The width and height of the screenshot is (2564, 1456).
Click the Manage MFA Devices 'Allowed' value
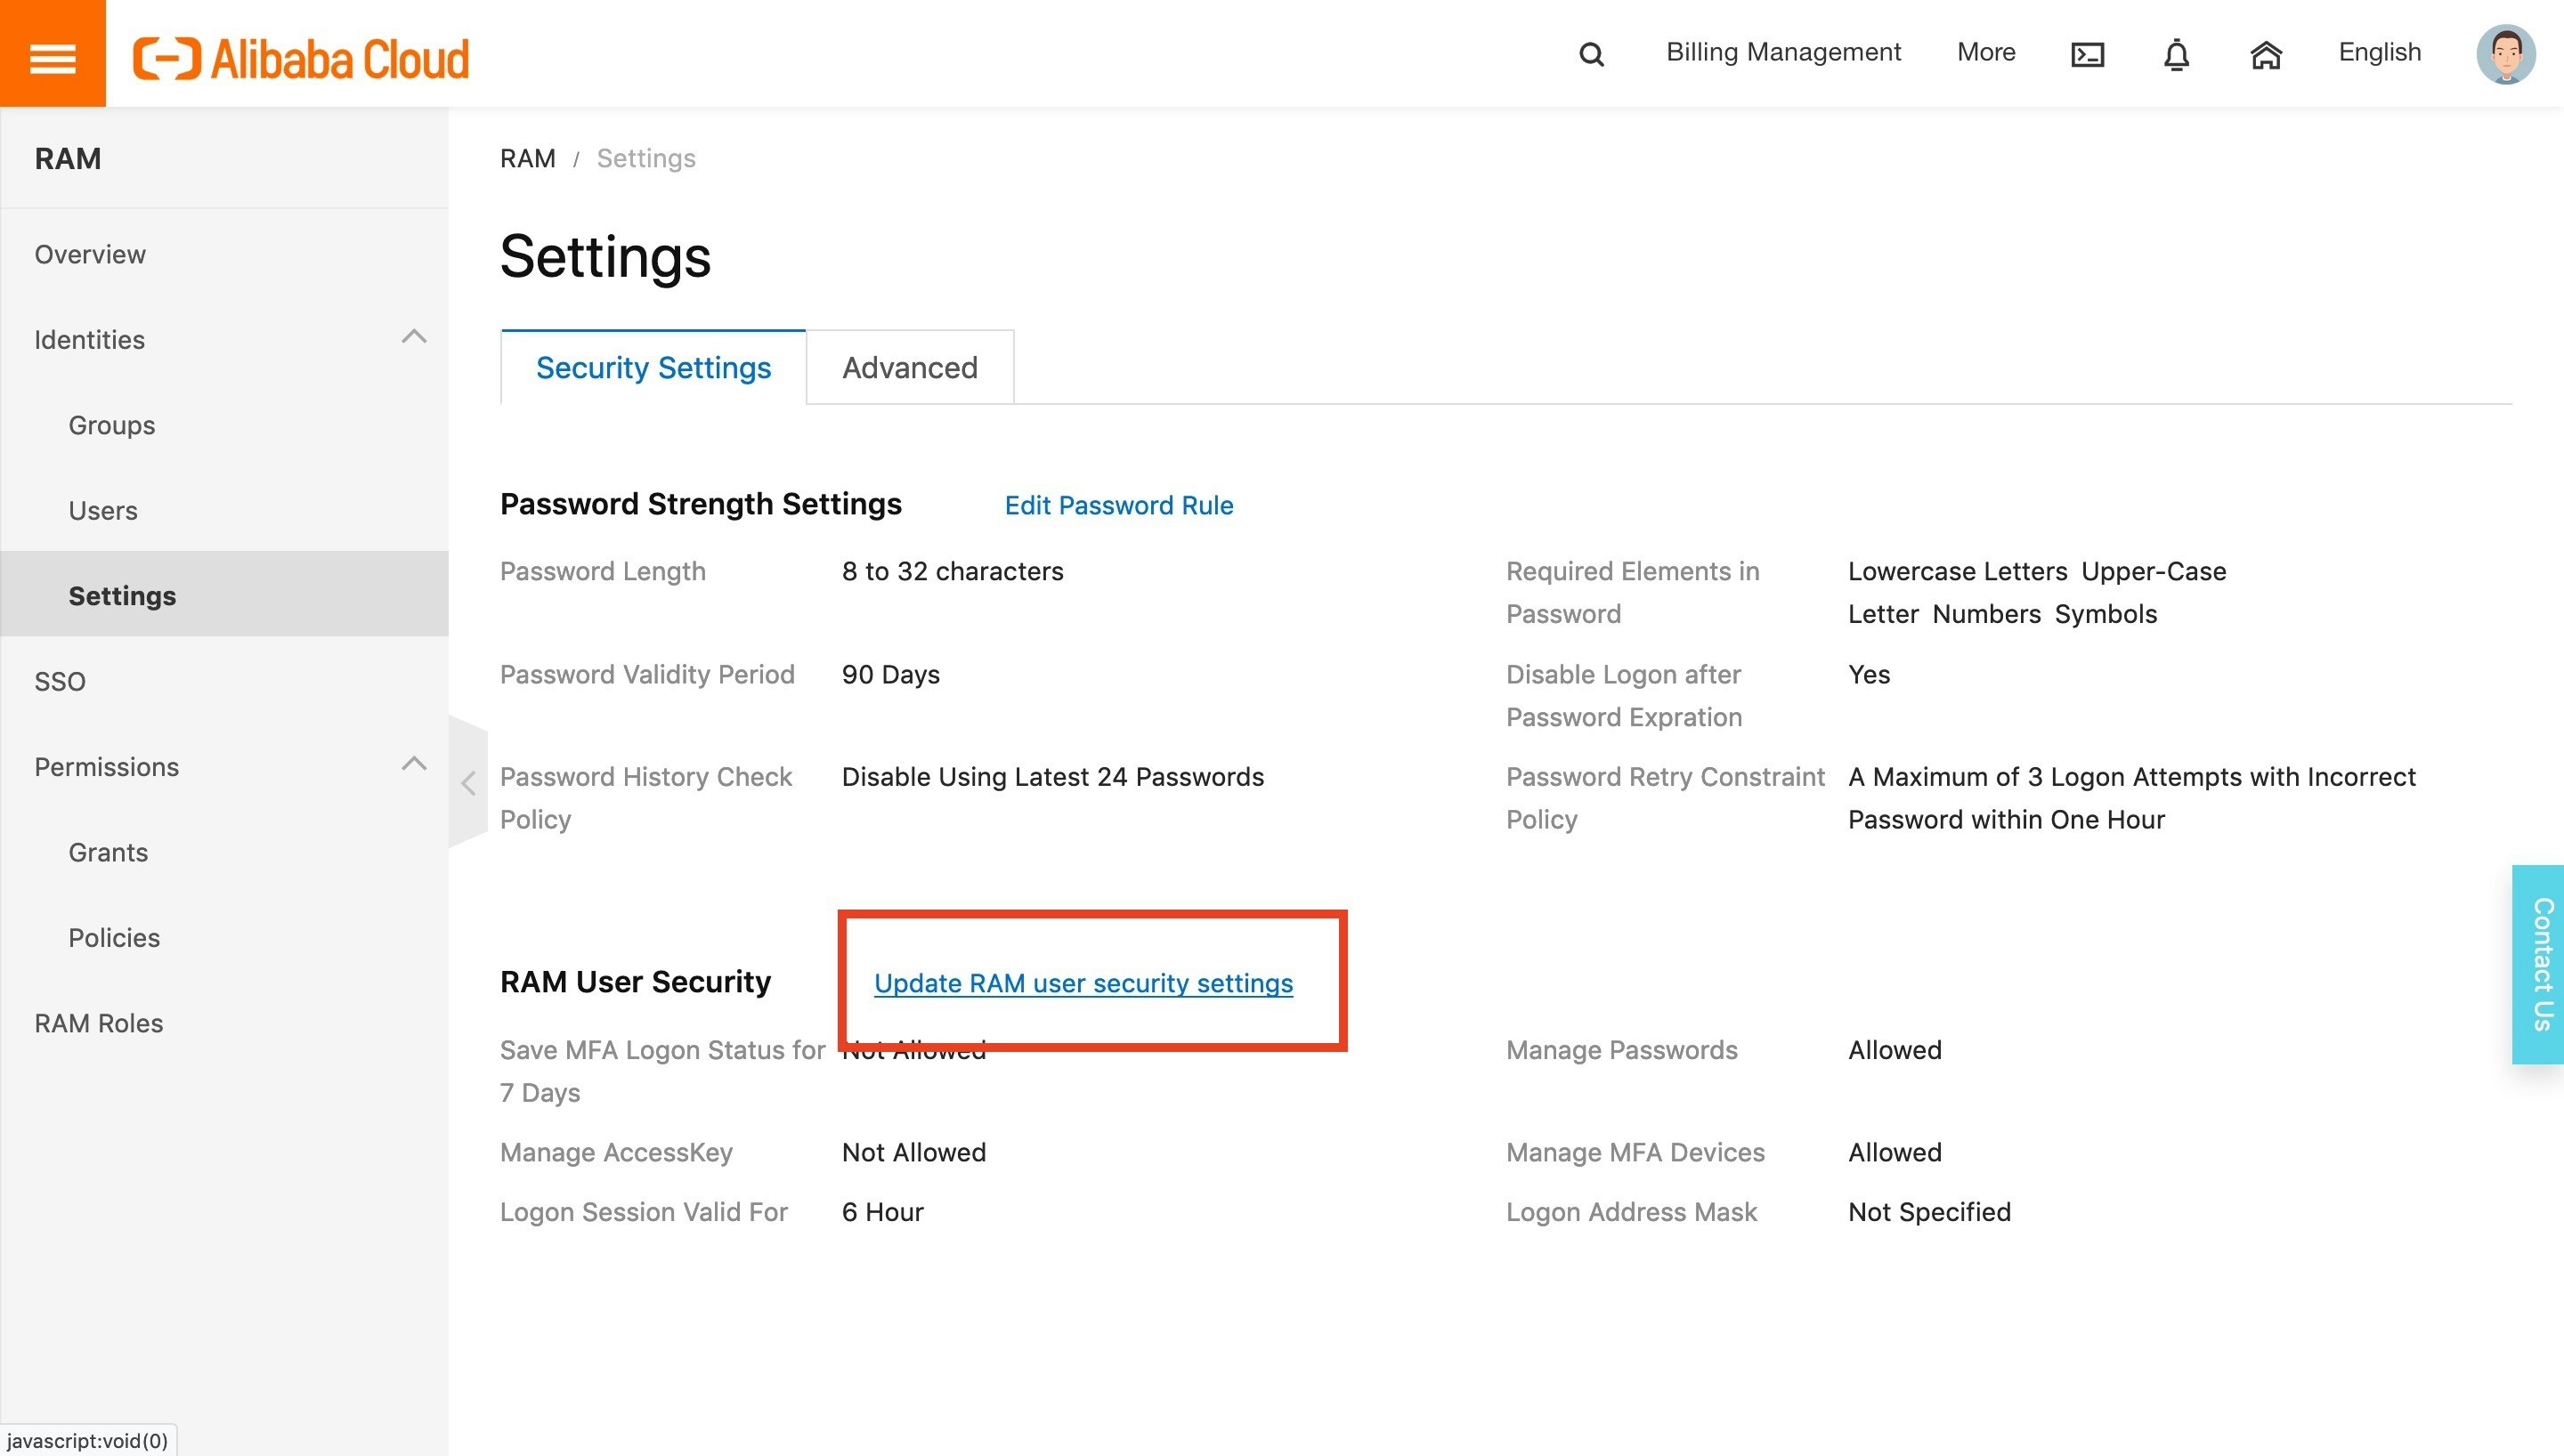tap(1894, 1152)
